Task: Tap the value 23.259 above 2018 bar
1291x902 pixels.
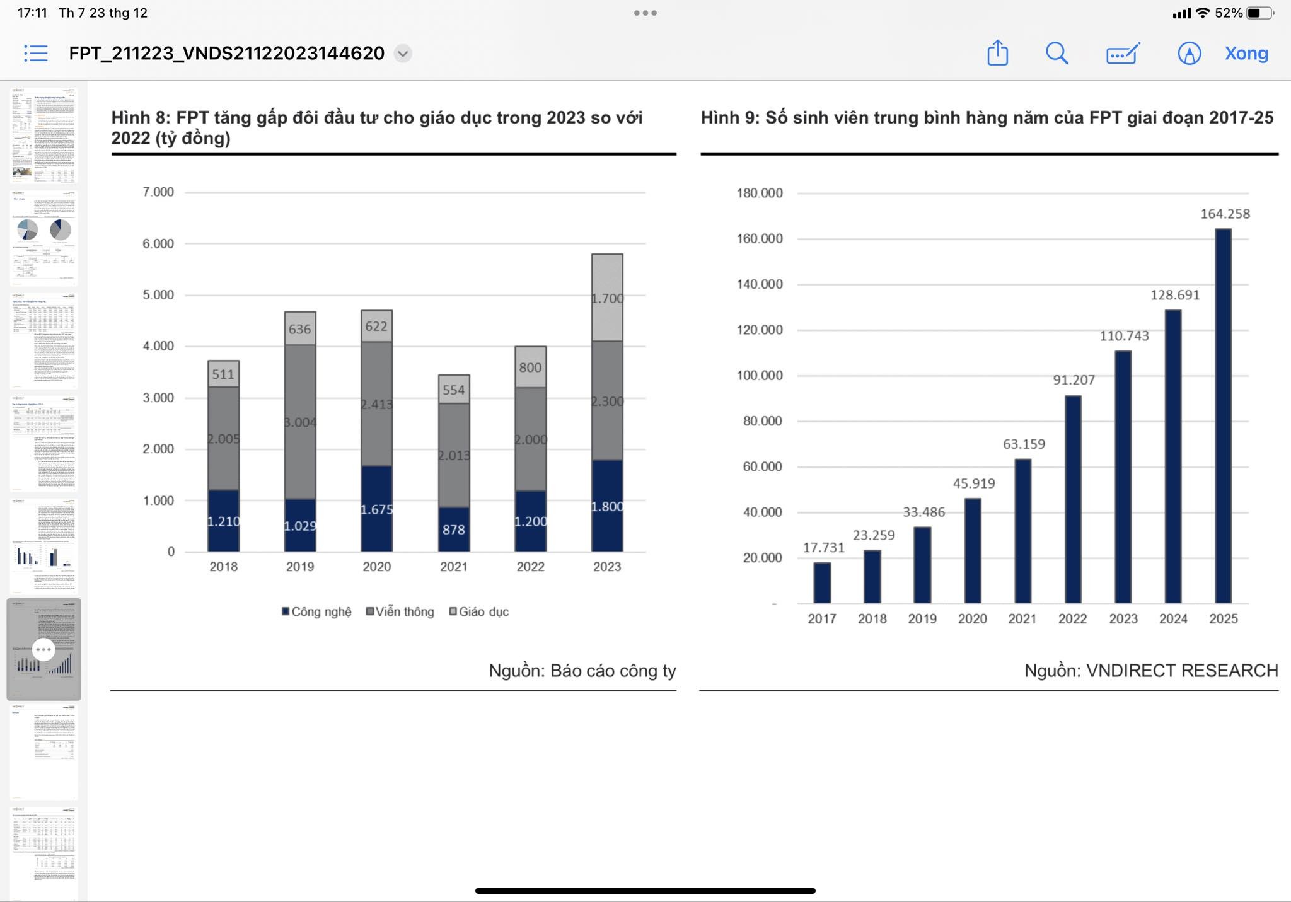Action: (874, 535)
